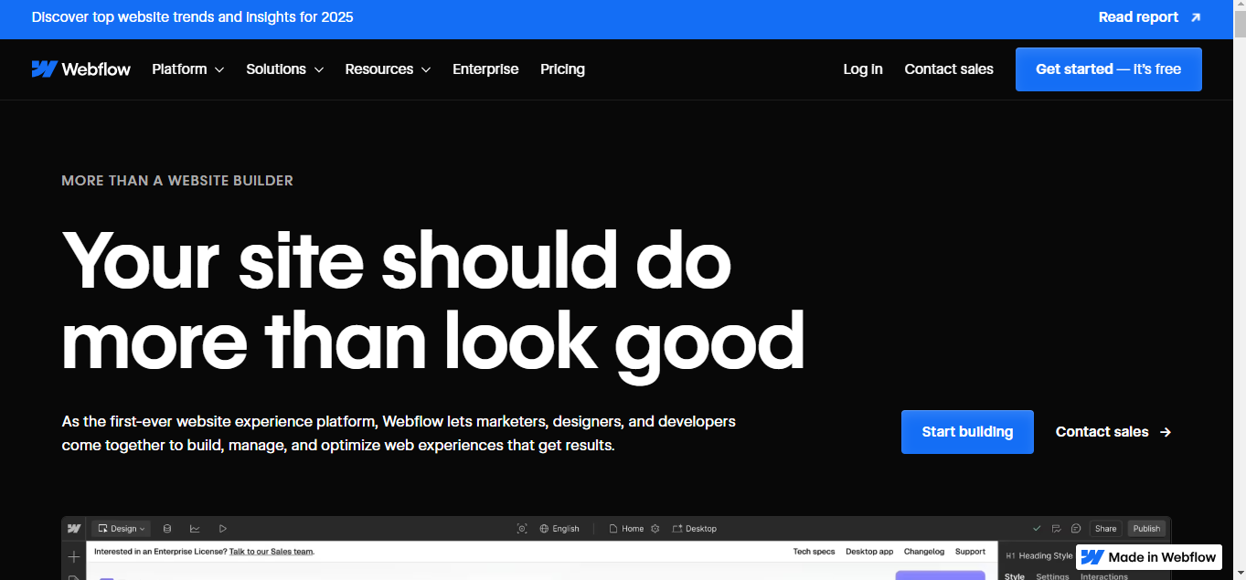The width and height of the screenshot is (1246, 580).
Task: Click Contact sales in the top navbar
Action: (949, 69)
